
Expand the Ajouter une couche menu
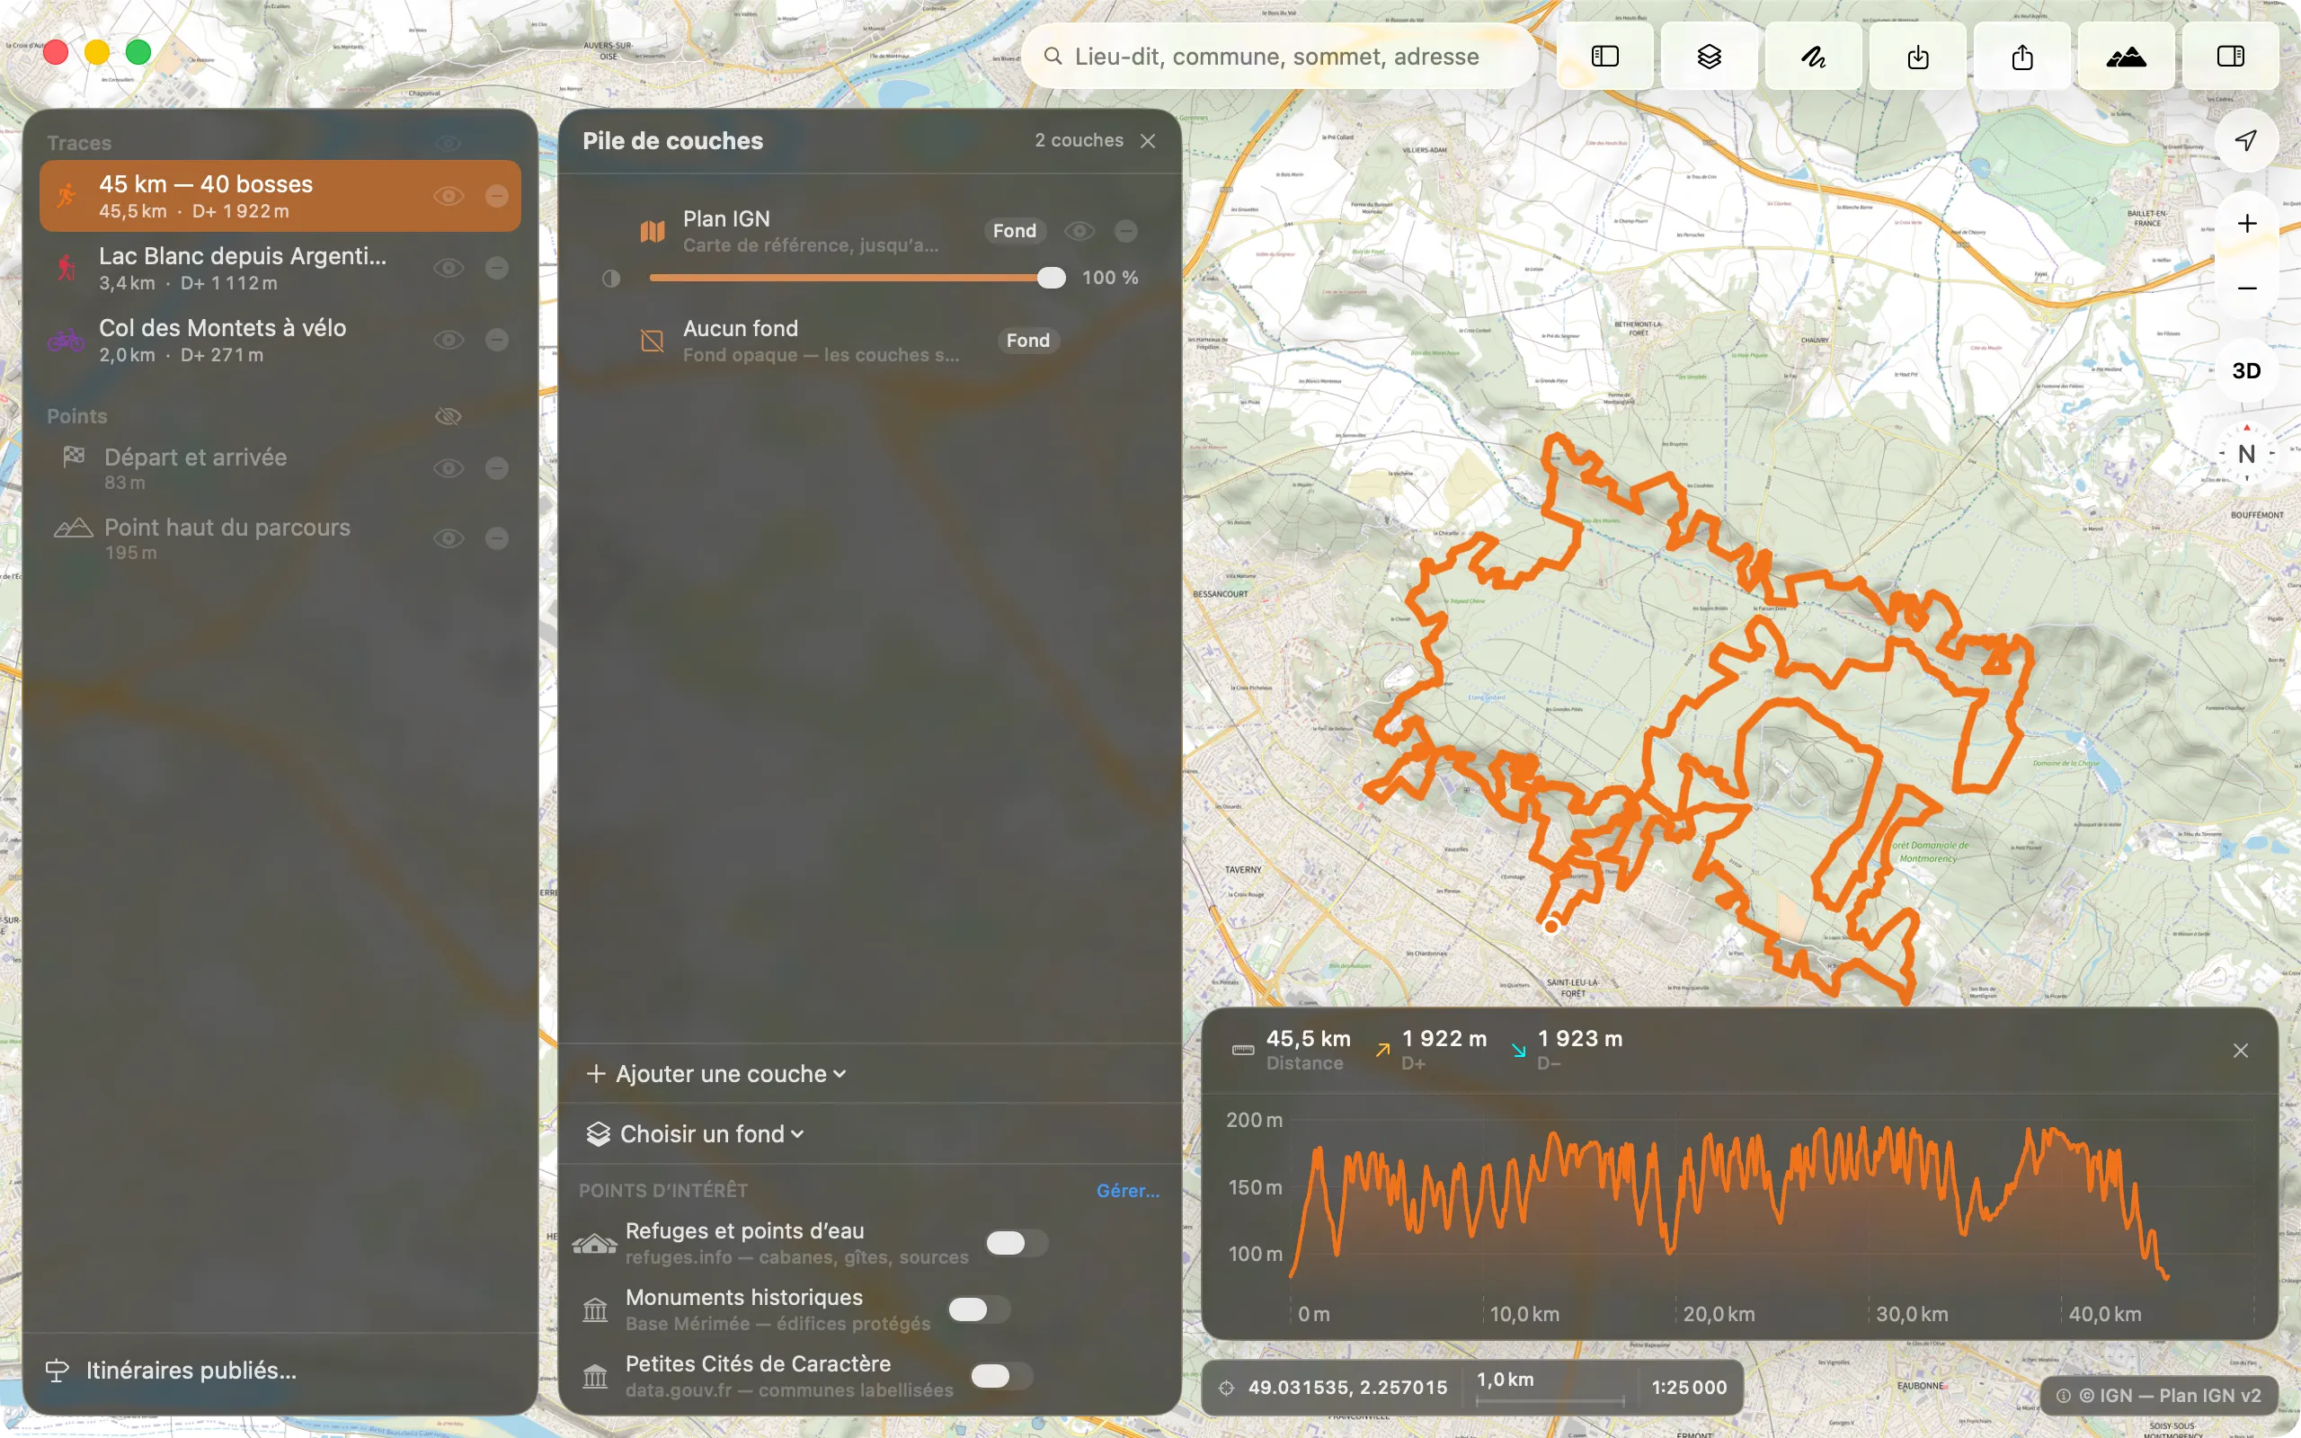716,1074
